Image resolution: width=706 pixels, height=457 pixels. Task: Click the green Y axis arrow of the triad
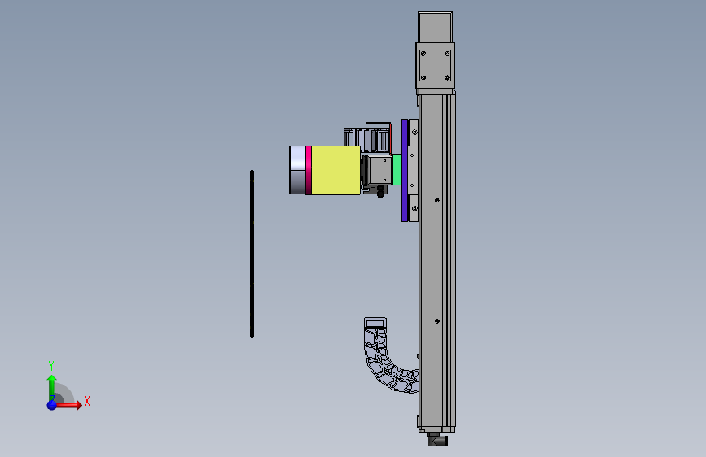51,387
